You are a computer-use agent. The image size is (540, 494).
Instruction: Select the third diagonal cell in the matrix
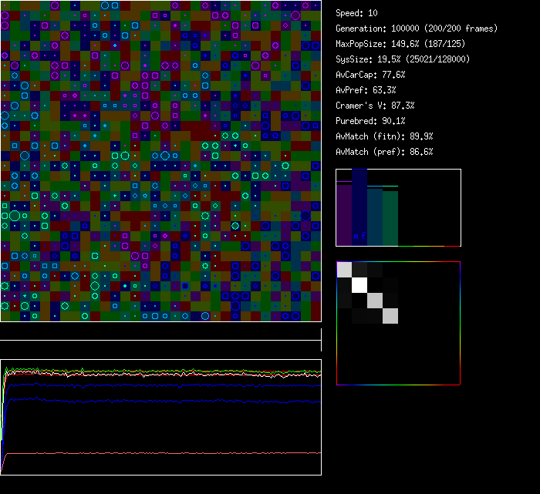pos(375,301)
